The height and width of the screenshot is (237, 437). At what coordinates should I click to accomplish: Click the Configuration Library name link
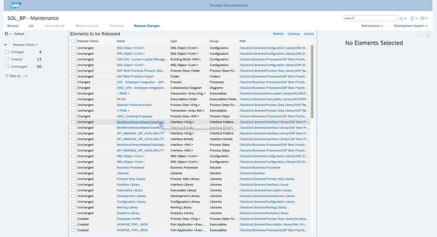click(x=131, y=202)
